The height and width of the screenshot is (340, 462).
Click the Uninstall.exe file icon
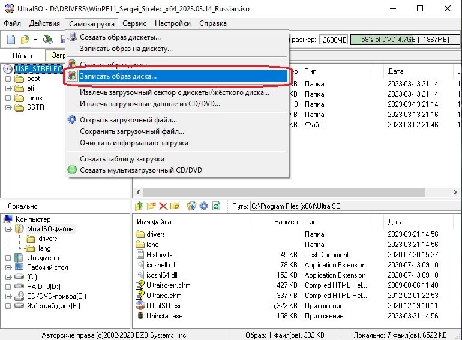(140, 316)
